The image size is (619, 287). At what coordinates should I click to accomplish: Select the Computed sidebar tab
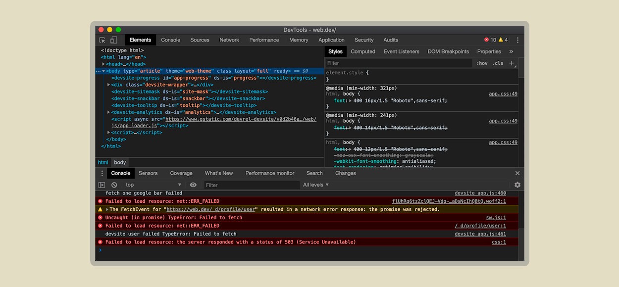pyautogui.click(x=363, y=51)
